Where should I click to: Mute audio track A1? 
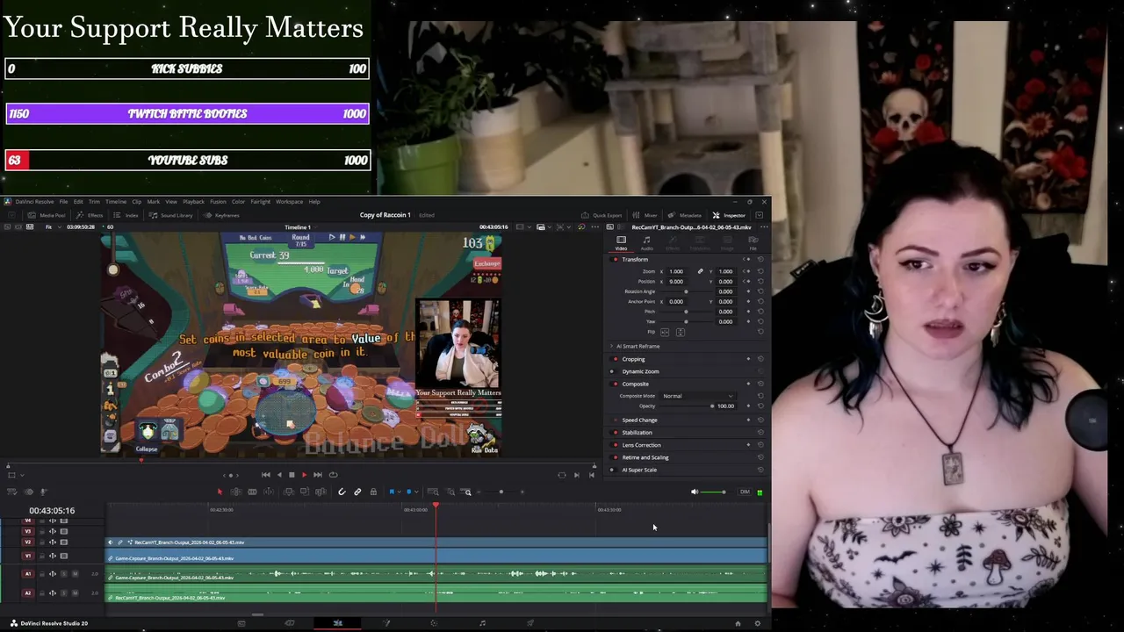tap(75, 574)
